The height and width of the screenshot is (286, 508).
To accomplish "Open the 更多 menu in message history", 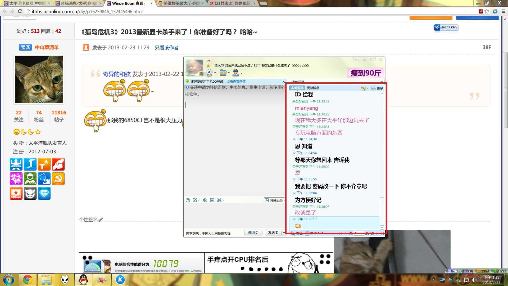I will coord(380,88).
